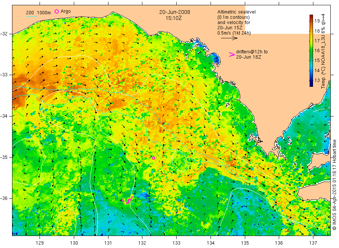
Task: Click the longitude axis label 131
Action: [108, 243]
